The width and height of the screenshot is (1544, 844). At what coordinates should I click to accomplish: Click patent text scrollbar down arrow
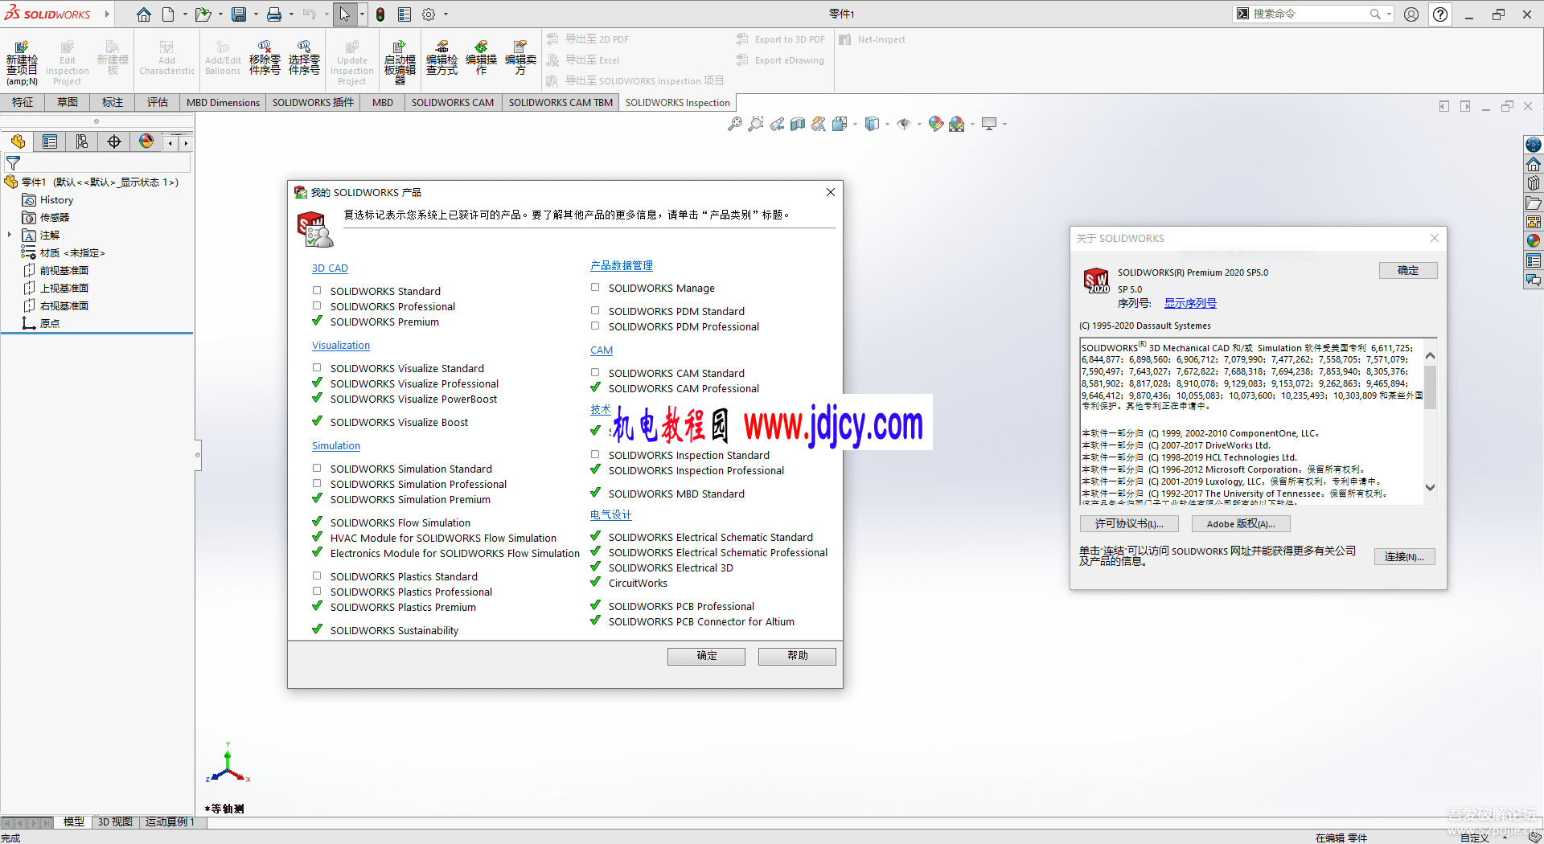1430,487
